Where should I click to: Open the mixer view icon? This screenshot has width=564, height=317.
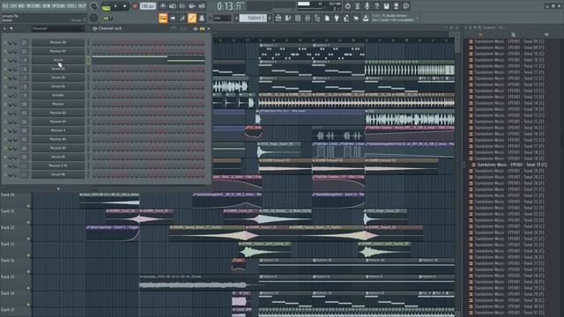tap(308, 18)
